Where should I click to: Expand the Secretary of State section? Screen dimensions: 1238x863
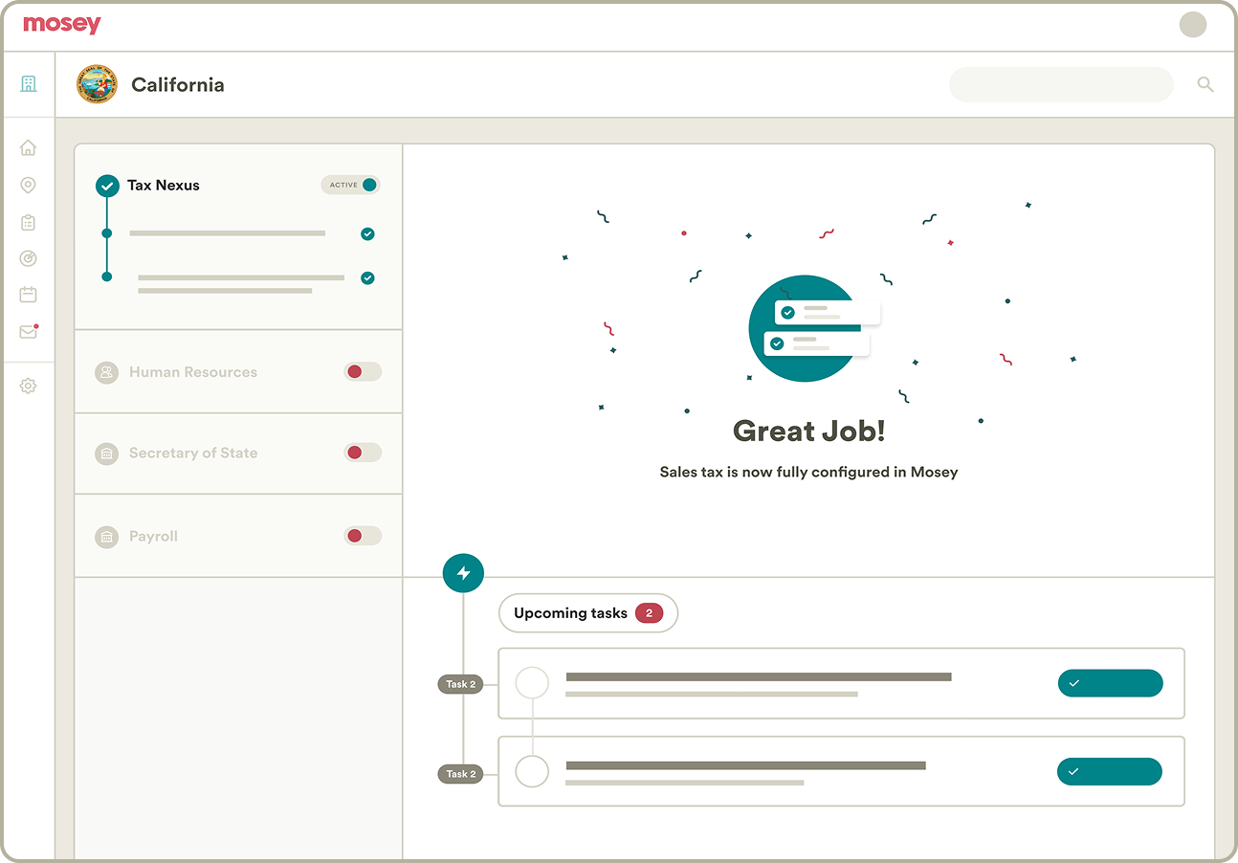point(192,454)
